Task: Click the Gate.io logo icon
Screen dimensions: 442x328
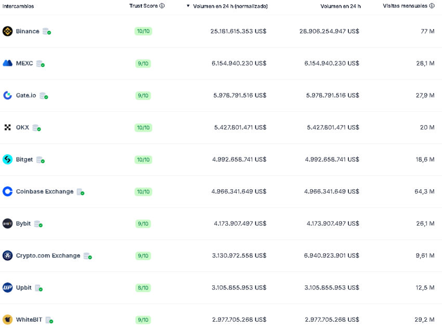Action: click(x=8, y=96)
